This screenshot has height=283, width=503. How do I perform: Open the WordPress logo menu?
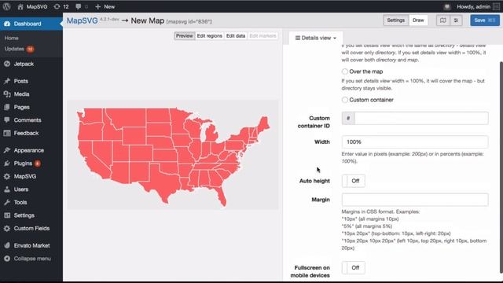[7, 6]
